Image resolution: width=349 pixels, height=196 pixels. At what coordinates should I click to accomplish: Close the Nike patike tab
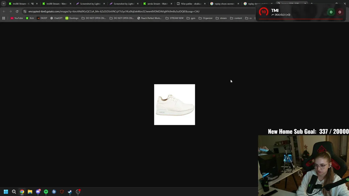205,4
